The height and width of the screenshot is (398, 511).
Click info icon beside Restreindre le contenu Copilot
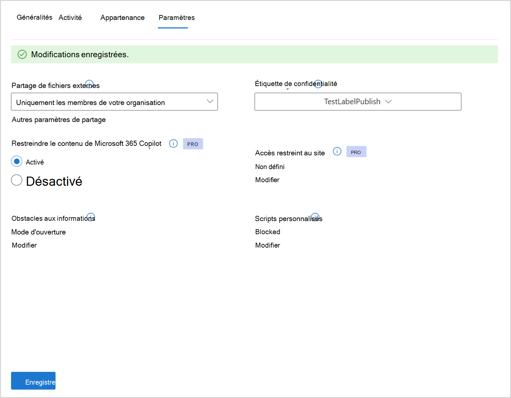[x=173, y=144]
